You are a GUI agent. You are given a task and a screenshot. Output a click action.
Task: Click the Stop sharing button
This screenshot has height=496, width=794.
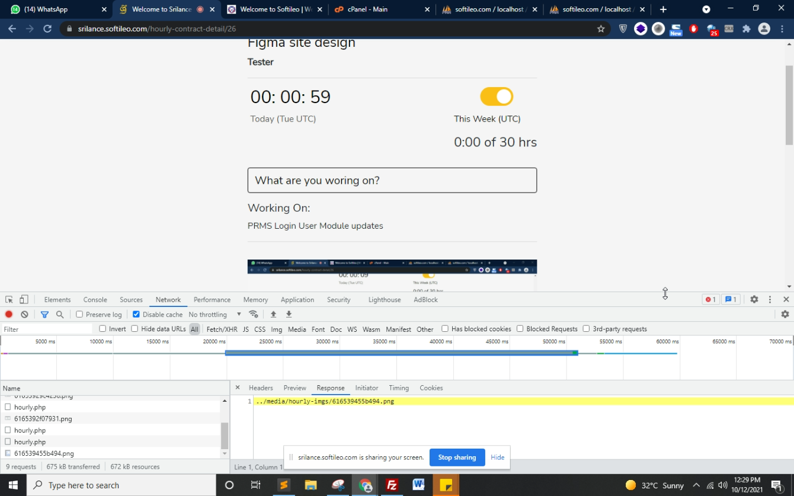click(457, 457)
